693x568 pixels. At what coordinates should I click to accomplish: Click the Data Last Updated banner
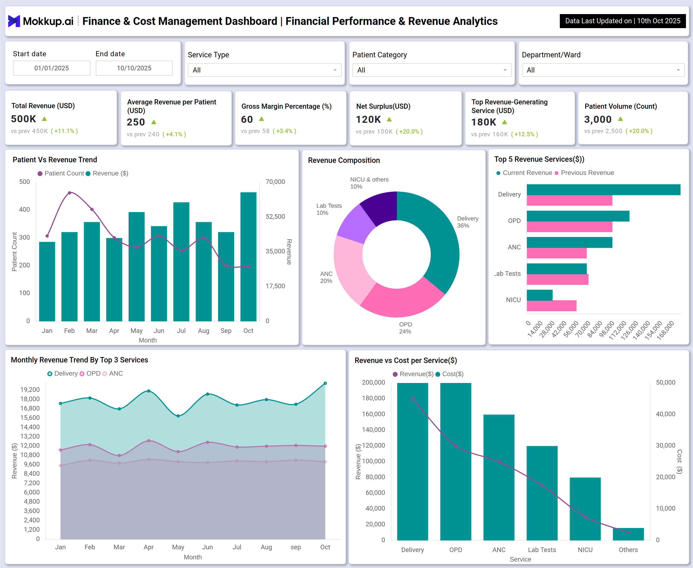(x=623, y=21)
